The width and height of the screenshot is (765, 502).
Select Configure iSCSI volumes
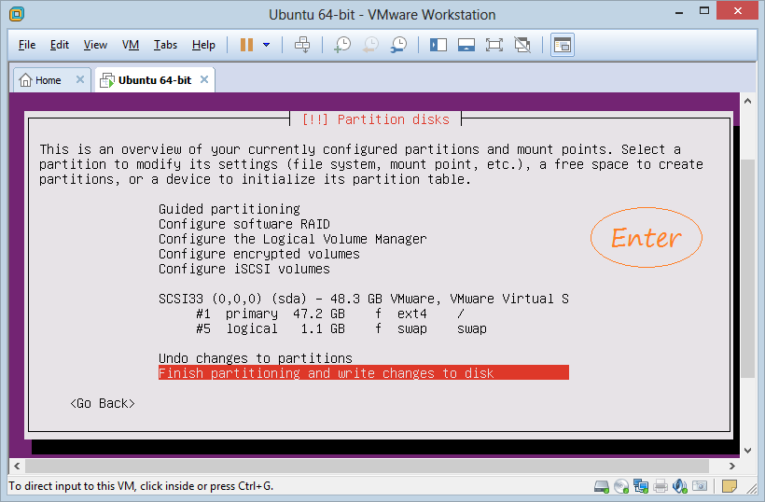click(x=243, y=270)
